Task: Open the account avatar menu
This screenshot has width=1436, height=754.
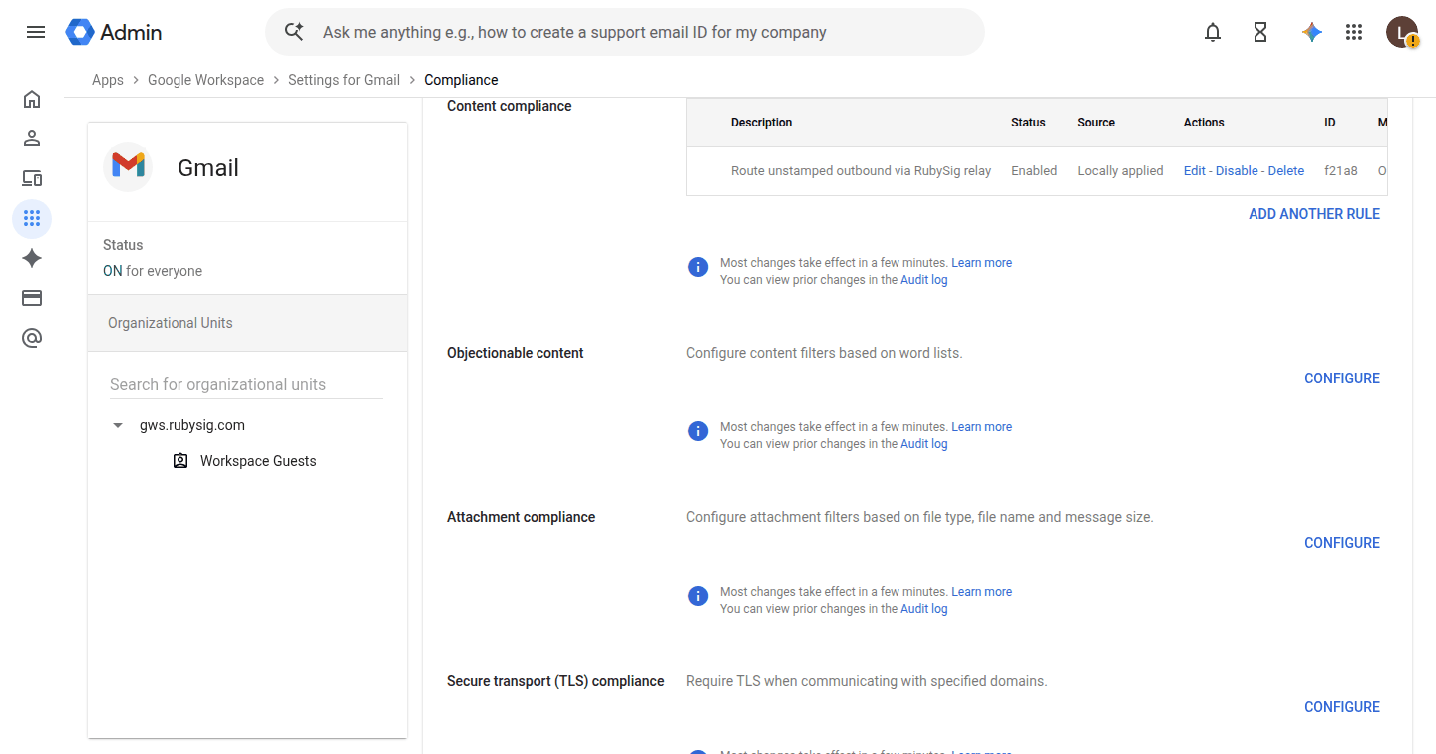Action: [1402, 32]
